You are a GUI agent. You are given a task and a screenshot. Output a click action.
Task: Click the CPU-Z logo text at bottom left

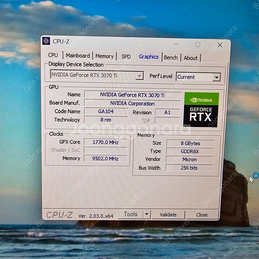[59, 215]
